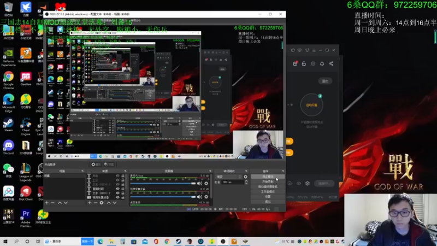The width and height of the screenshot is (437, 246).
Task: Open the scene transition type dropdown
Action: point(228,177)
